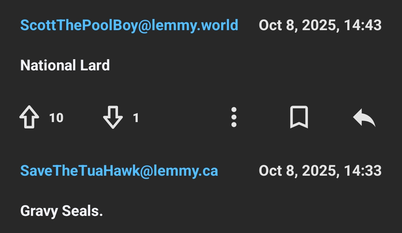Screen dimensions: 402x233
Task: Click the word "Seals." in the second comment
Action: [82, 211]
